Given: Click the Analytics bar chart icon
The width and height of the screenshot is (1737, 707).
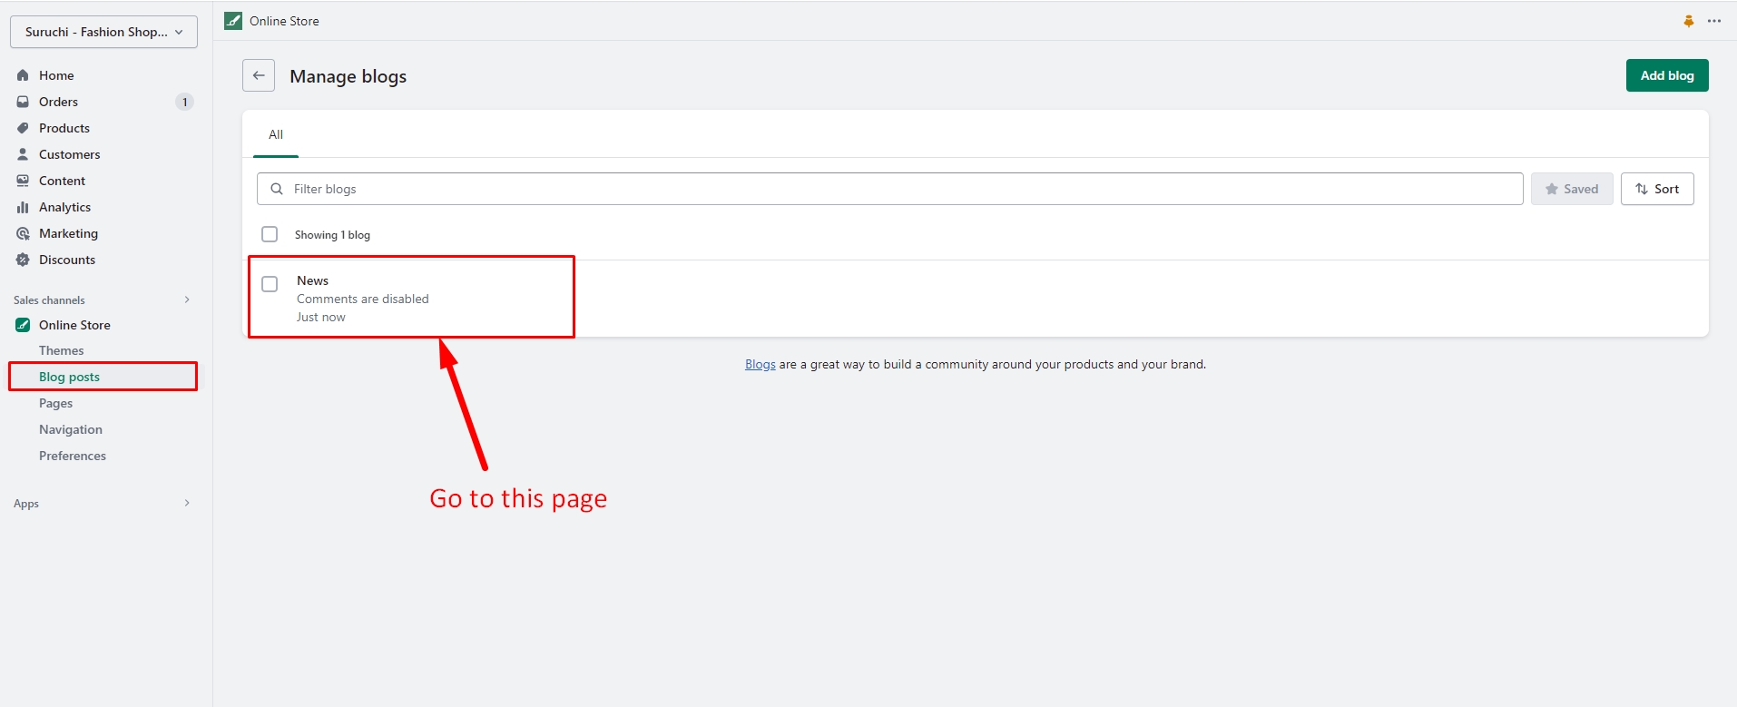Looking at the screenshot, I should pos(23,207).
